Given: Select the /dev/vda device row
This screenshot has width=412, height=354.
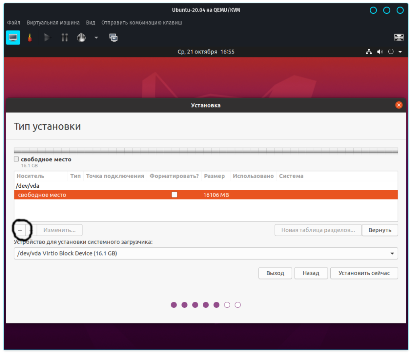Looking at the screenshot, I should (x=28, y=186).
